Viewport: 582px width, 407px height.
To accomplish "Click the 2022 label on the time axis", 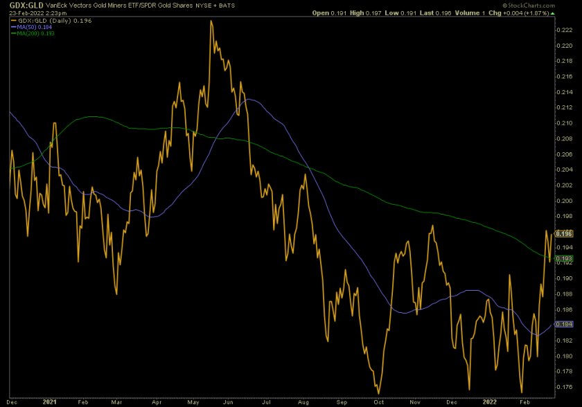I will [x=489, y=402].
